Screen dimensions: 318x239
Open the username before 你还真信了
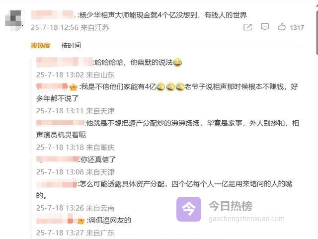click(58, 159)
